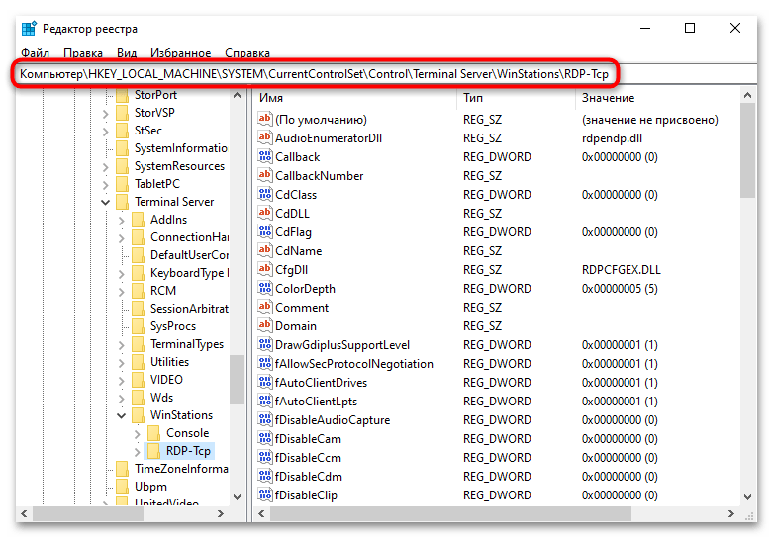This screenshot has height=538, width=773.
Task: Select the DWORD icon of fDisableCam
Action: click(x=264, y=438)
